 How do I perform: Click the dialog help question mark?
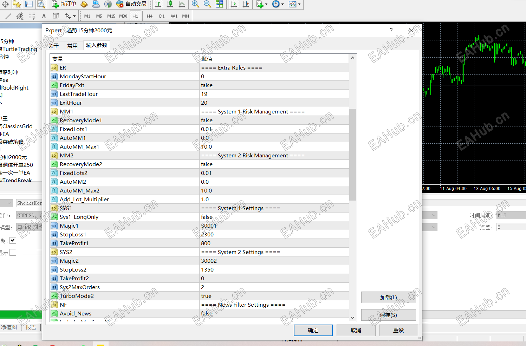[x=391, y=31]
